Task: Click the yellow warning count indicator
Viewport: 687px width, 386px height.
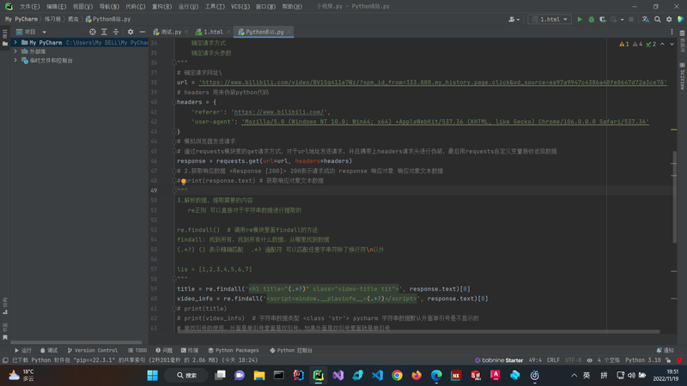Action: tap(624, 45)
